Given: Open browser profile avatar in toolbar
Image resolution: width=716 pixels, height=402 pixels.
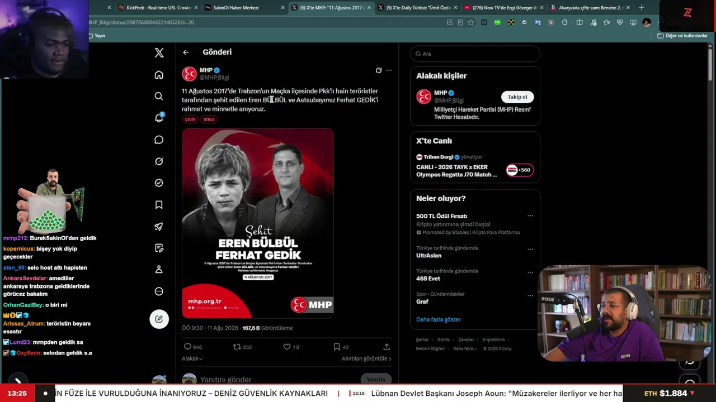Looking at the screenshot, I should click(647, 22).
